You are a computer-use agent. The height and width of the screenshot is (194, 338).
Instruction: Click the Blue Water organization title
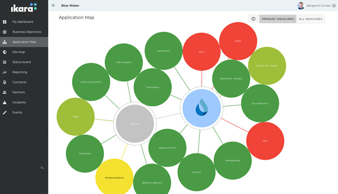click(70, 5)
